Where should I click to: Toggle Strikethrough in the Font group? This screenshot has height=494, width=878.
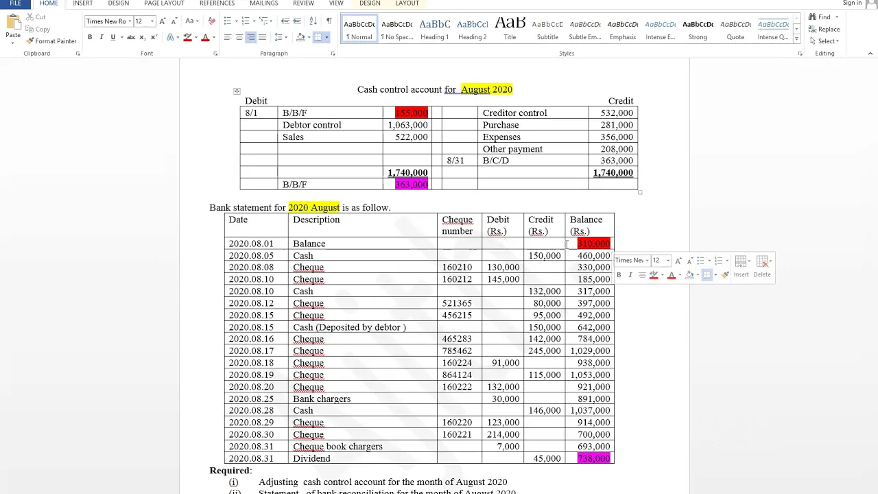click(x=130, y=37)
